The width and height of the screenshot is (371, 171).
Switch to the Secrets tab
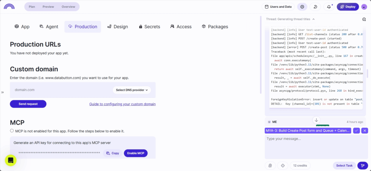(149, 27)
